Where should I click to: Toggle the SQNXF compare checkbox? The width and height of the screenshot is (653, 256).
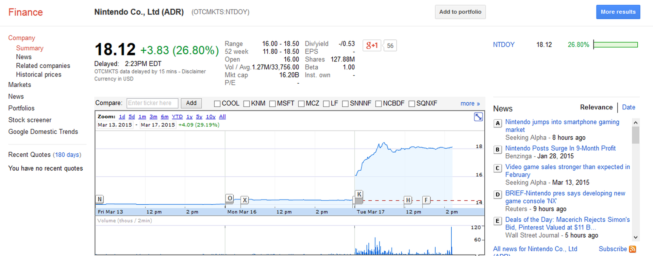coord(412,104)
